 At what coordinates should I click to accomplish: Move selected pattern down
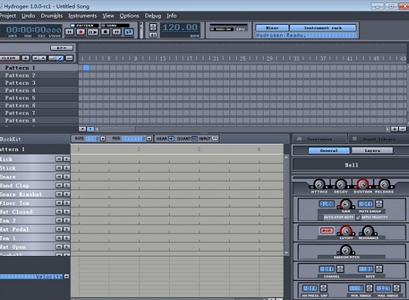[x=35, y=58]
